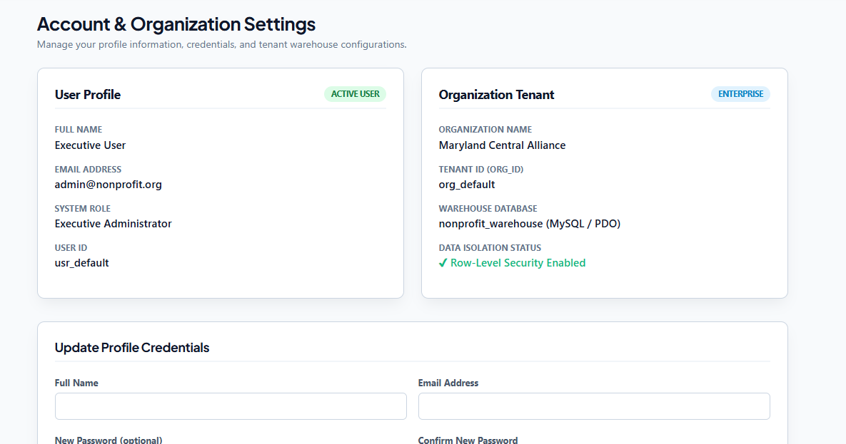Viewport: 846px width, 444px height.
Task: Select the 'Maryland Central Alliance' organization name
Action: [x=502, y=145]
